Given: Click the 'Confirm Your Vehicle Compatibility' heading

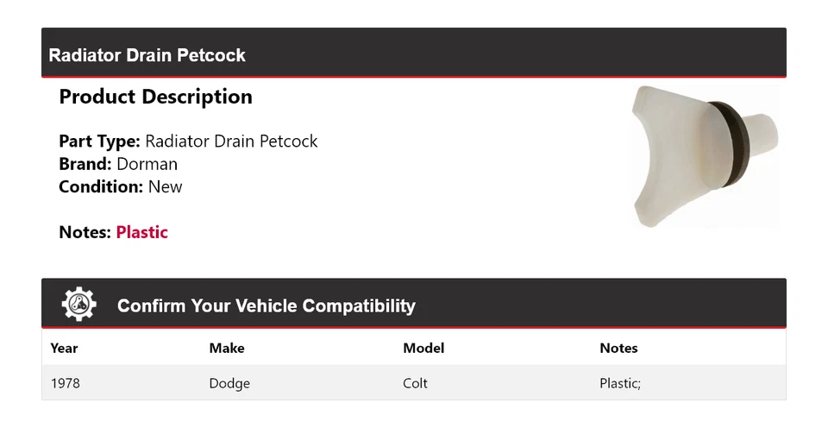Looking at the screenshot, I should 266,306.
